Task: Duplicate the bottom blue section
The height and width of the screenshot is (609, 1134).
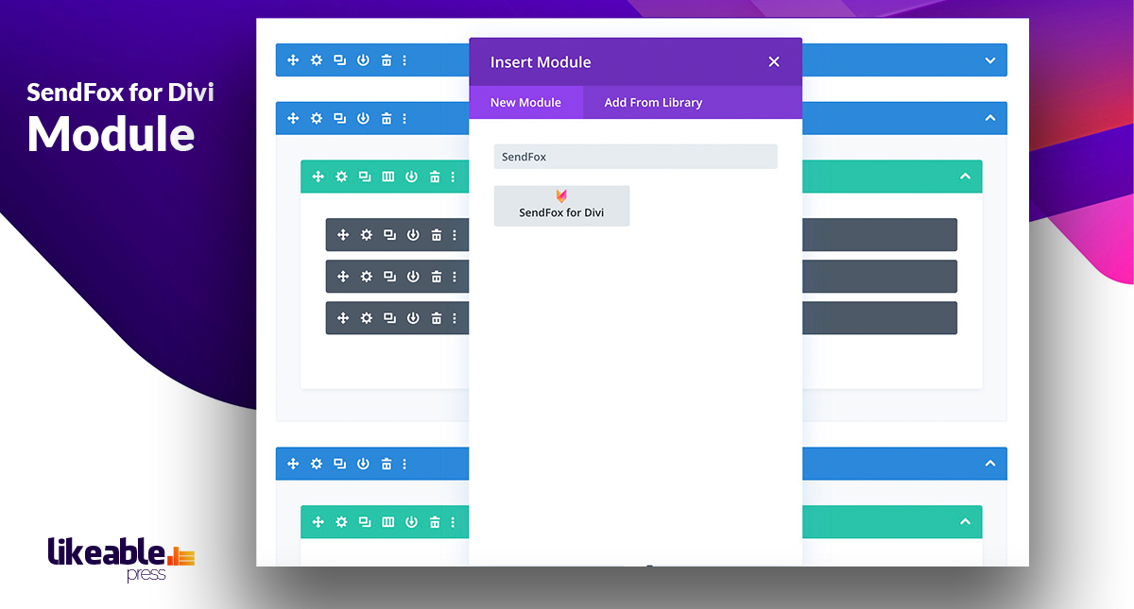Action: [x=339, y=464]
